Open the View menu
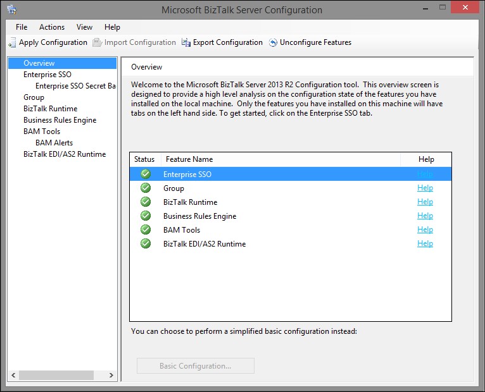The image size is (485, 392). tap(84, 27)
